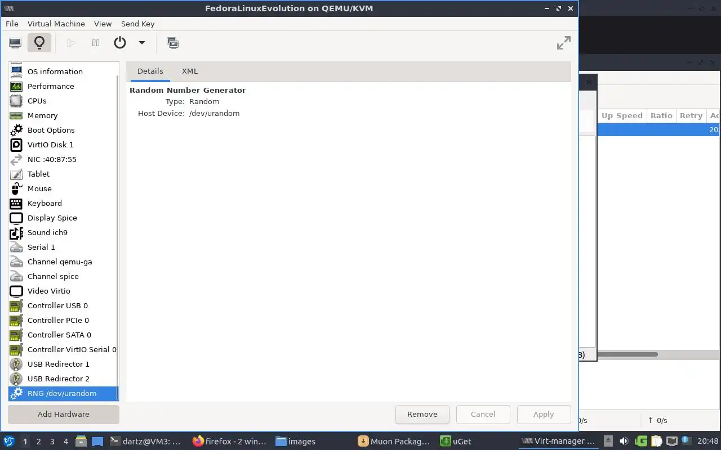Click Ratio column header in uGet

coord(661,115)
